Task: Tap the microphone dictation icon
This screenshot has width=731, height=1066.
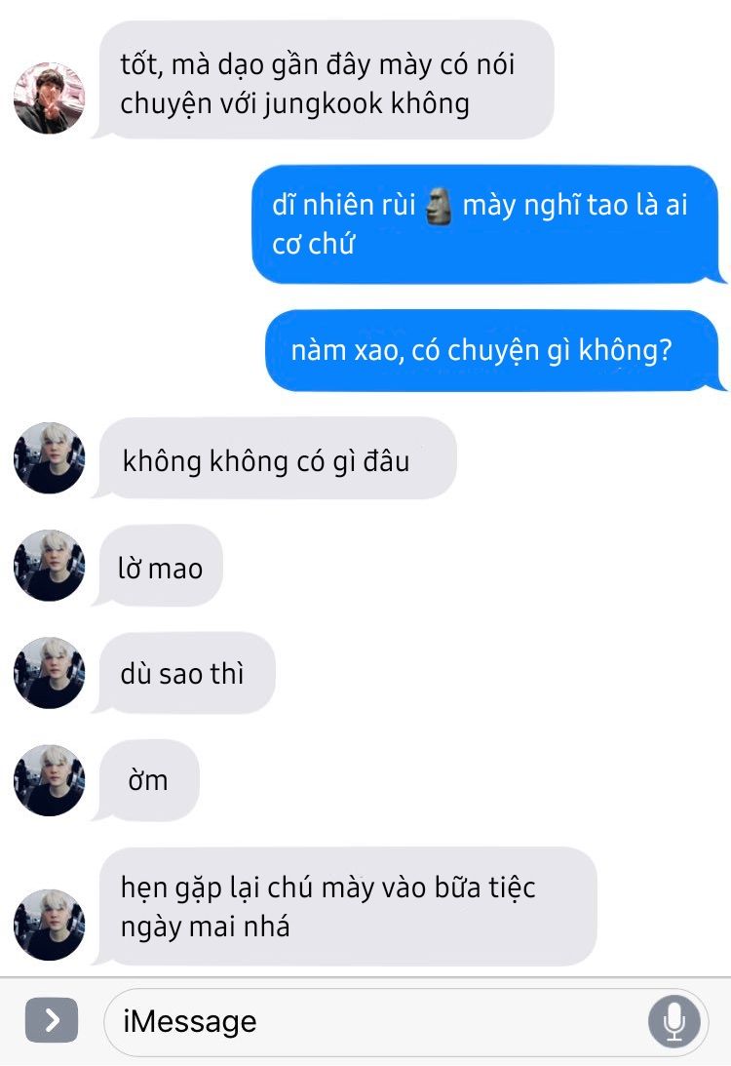Action: click(673, 1022)
